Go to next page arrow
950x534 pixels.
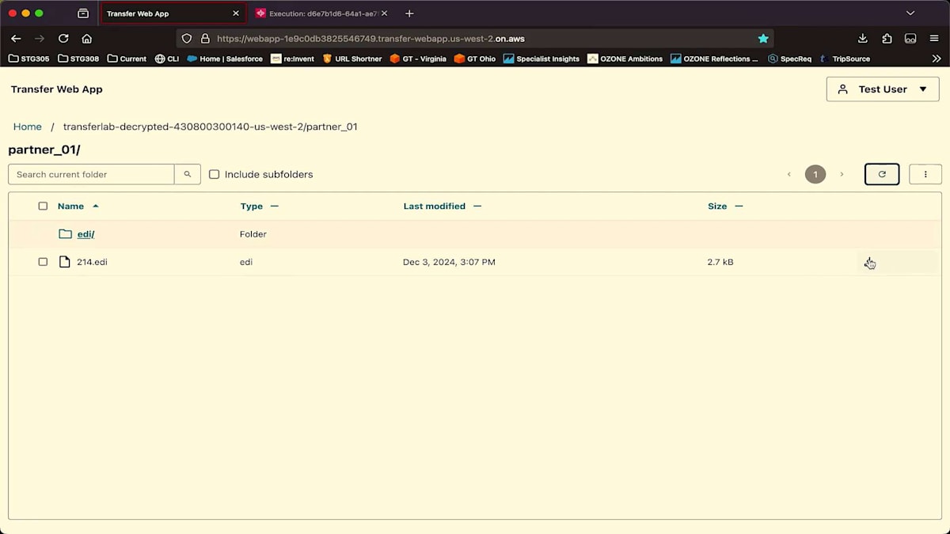pyautogui.click(x=842, y=174)
